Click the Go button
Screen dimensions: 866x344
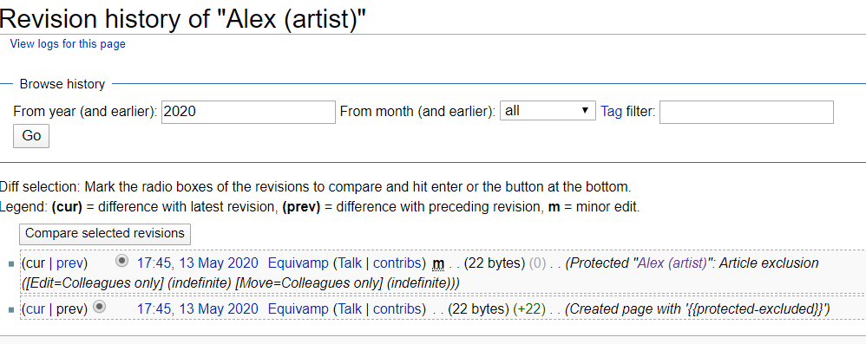(x=31, y=136)
